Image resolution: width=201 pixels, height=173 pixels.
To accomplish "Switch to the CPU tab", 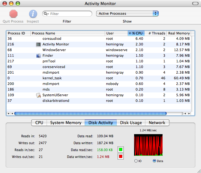I will tap(39, 123).
